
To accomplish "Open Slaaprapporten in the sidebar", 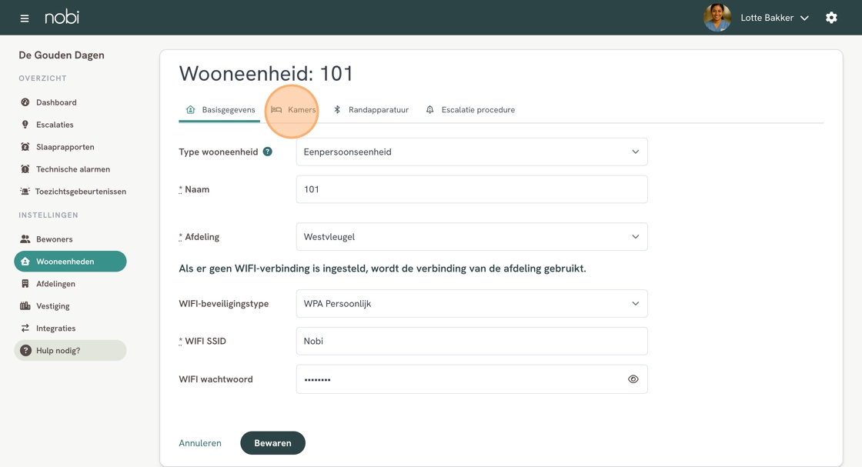I will tap(65, 147).
